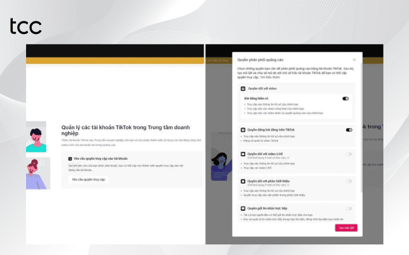The width and height of the screenshot is (409, 255).
Task: Click the Quyền đăng bài đăng trên TikTok icon
Action: pos(243,130)
